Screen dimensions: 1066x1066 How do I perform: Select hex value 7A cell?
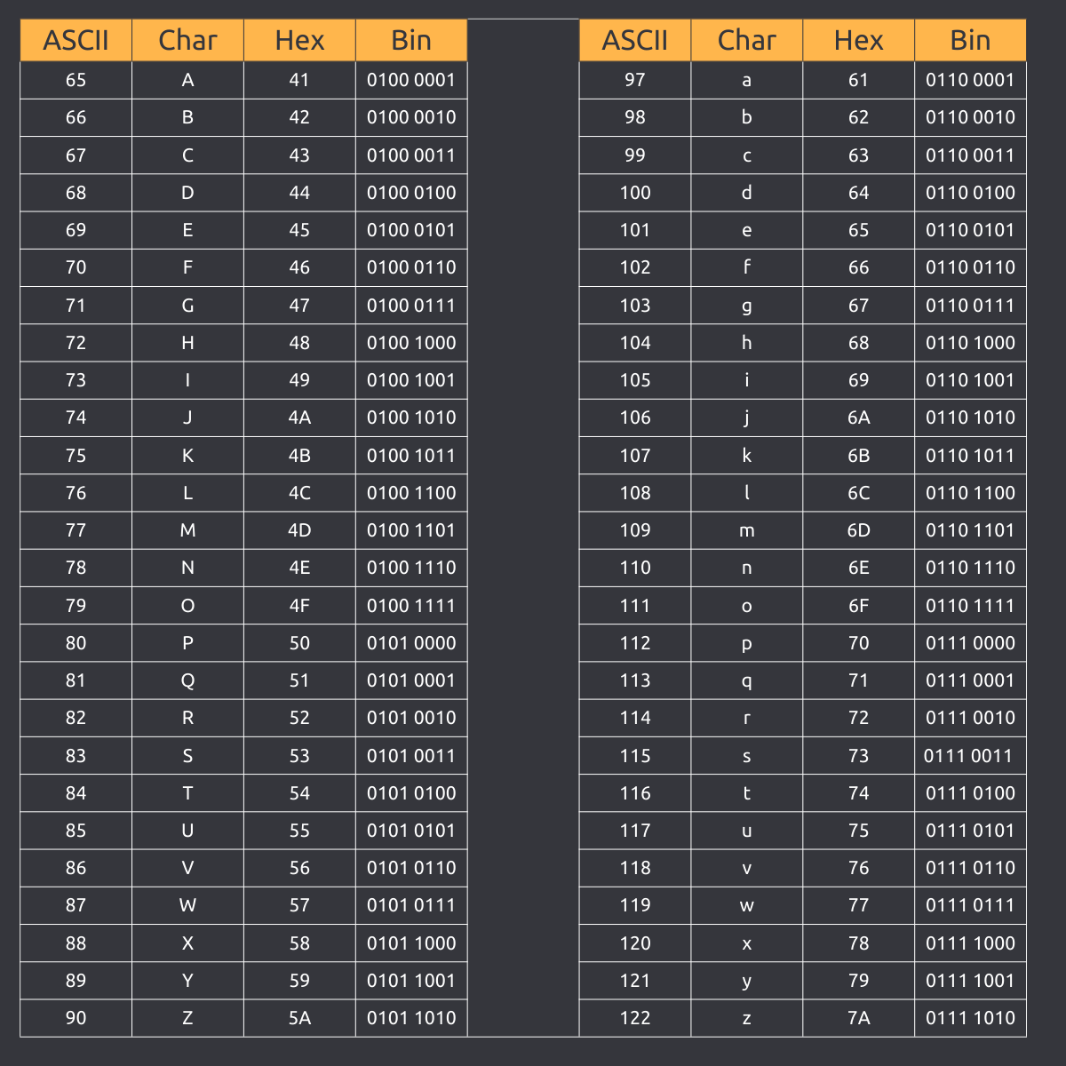point(858,1018)
